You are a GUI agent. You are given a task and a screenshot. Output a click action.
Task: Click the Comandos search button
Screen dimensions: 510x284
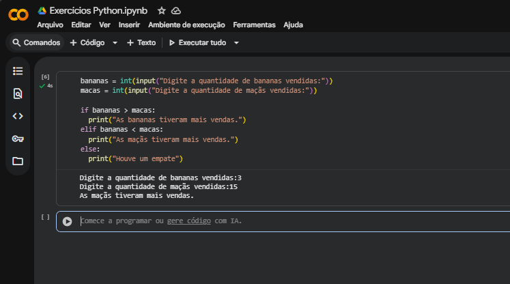coord(36,42)
